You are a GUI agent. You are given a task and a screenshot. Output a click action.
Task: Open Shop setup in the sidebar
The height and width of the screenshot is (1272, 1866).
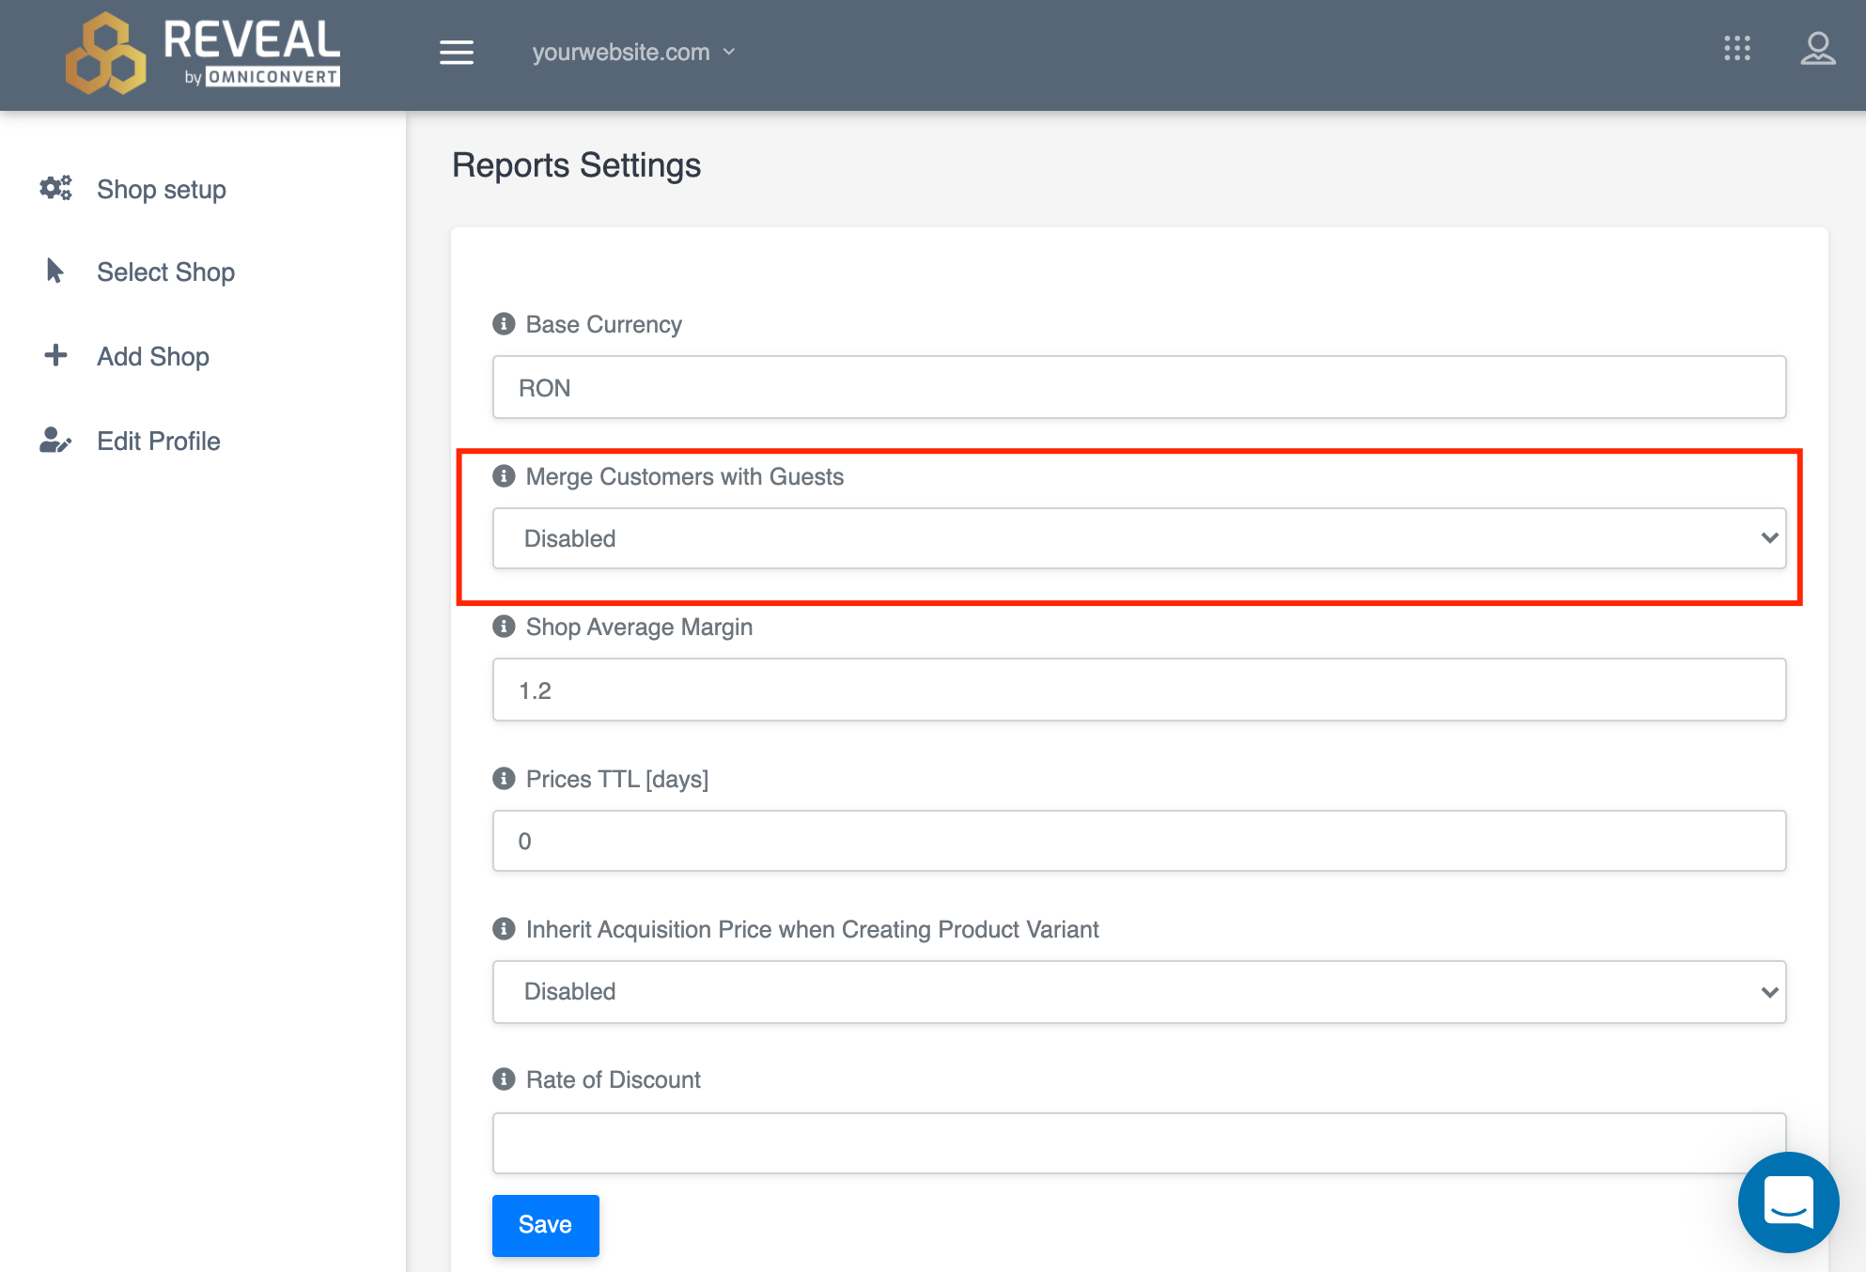click(x=161, y=190)
